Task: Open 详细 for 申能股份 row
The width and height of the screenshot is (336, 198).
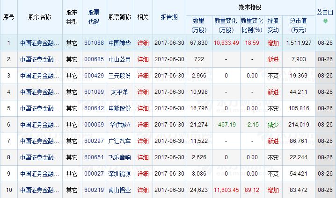Action: point(143,108)
